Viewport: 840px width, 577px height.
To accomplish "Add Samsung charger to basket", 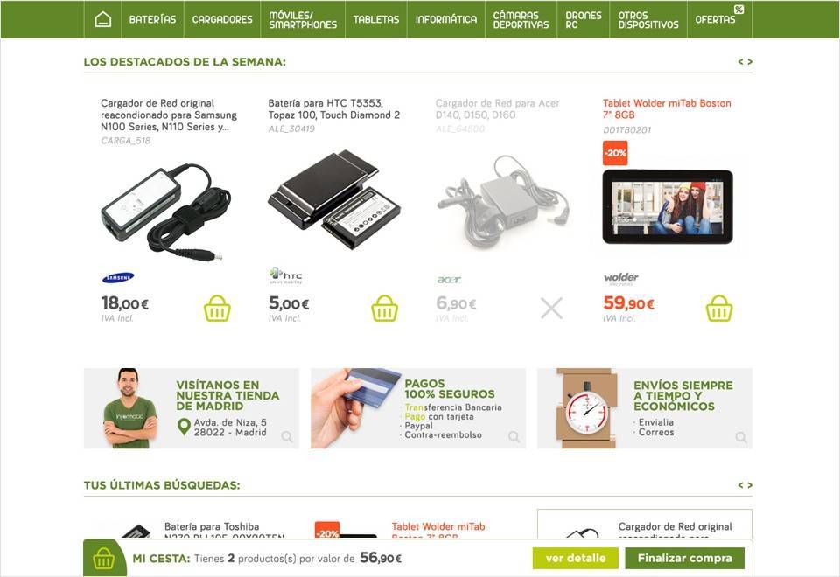I will point(217,309).
